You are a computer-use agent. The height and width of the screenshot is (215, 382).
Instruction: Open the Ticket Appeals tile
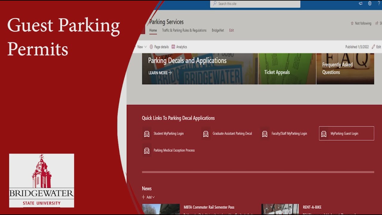pos(287,69)
